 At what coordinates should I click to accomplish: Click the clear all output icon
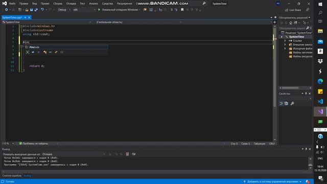click(127, 154)
